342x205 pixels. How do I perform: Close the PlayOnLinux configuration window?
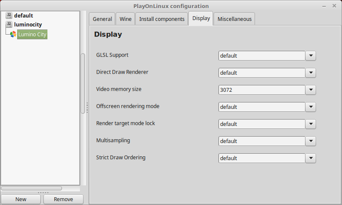coord(334,6)
